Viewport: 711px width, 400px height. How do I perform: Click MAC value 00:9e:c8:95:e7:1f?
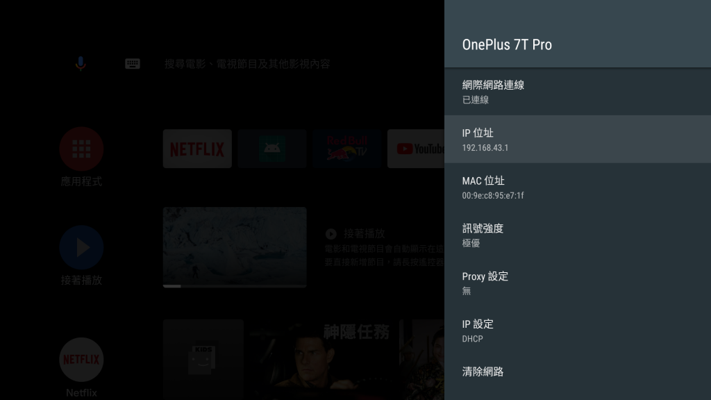point(493,195)
